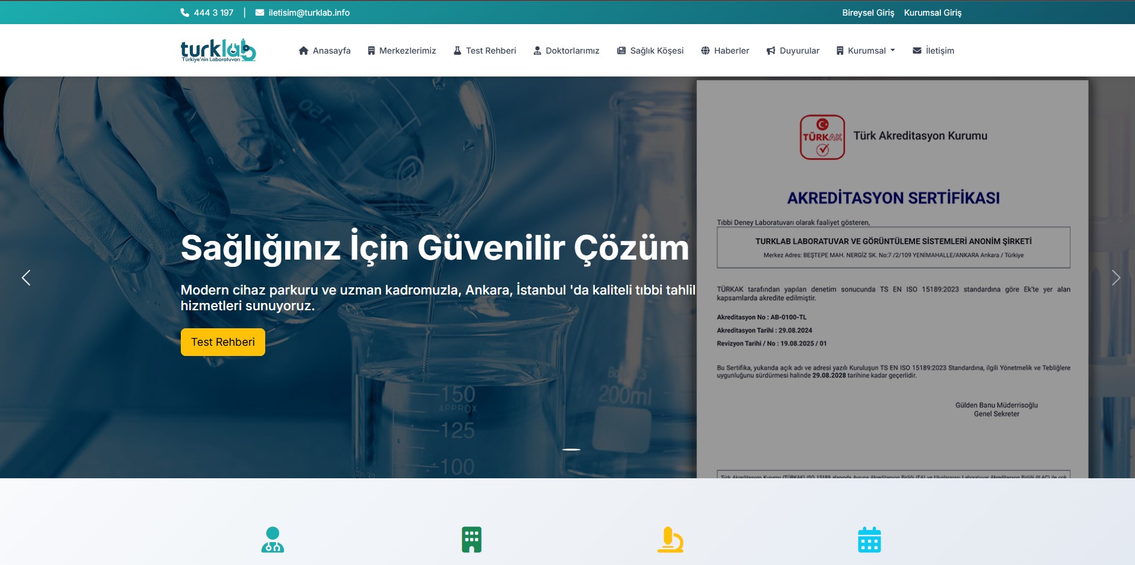Click the yellow microscope icon

click(x=670, y=540)
